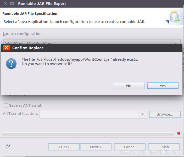This screenshot has height=157, width=184.
Task: Open help via the round question icon
Action: 9,147
